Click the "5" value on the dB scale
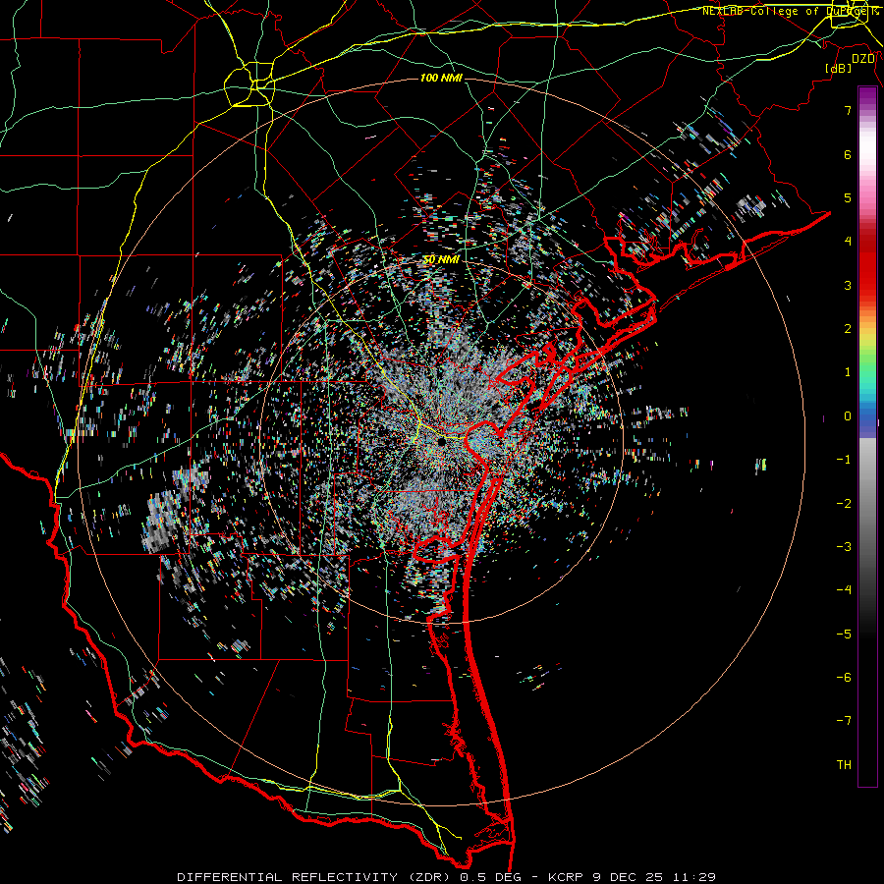The height and width of the screenshot is (884, 884). pyautogui.click(x=848, y=197)
